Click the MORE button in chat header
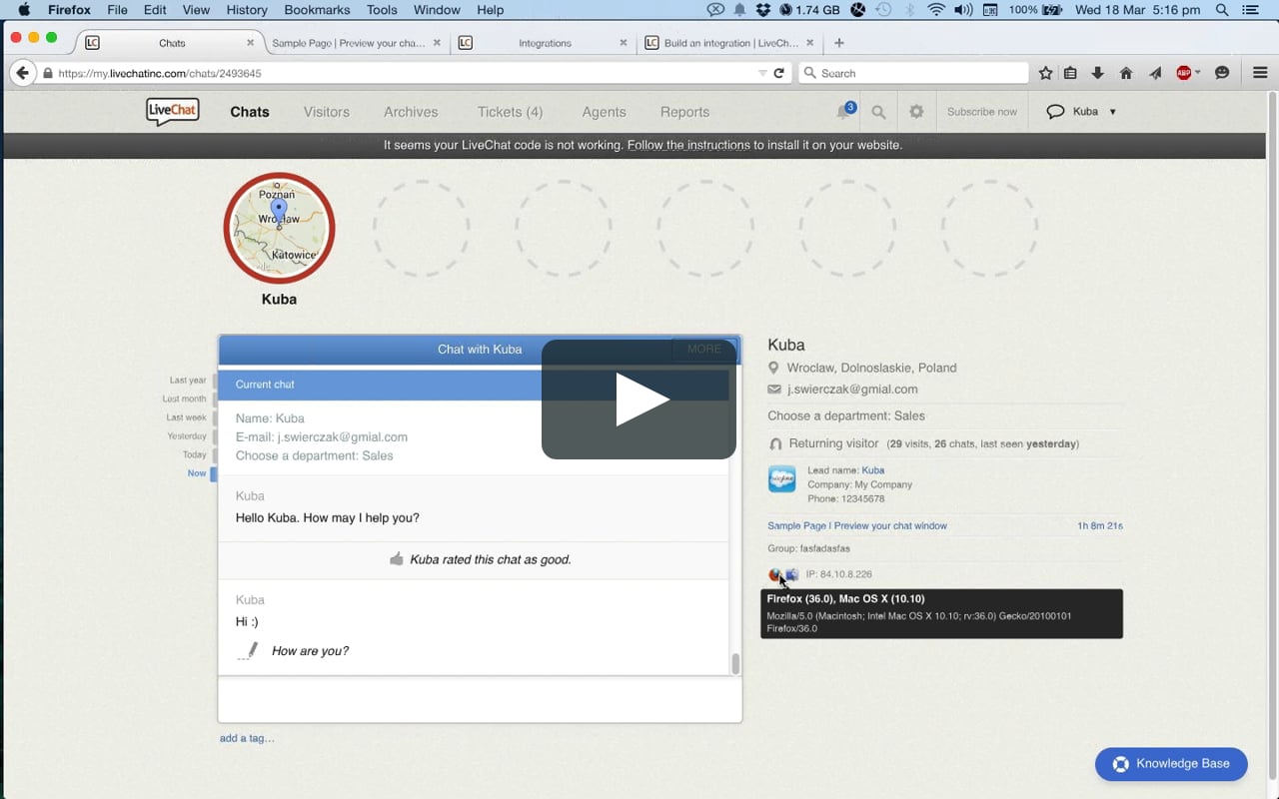 704,349
